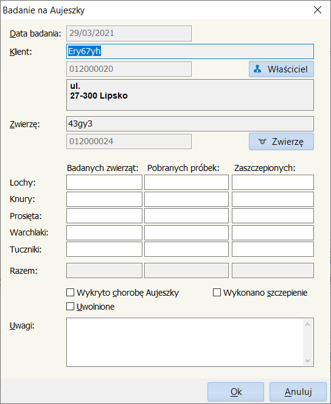Screen dimensions: 331x404
Task: Tick the Wykonano szczepienie checkbox
Action: coord(217,293)
